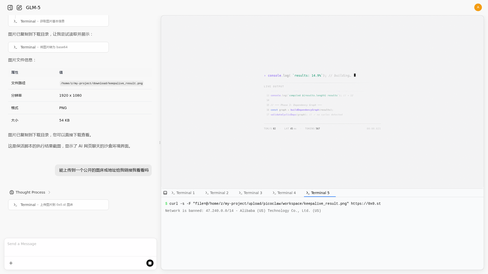Click the LAT 45 ms stat in preview
The image size is (488, 274).
coord(290,129)
